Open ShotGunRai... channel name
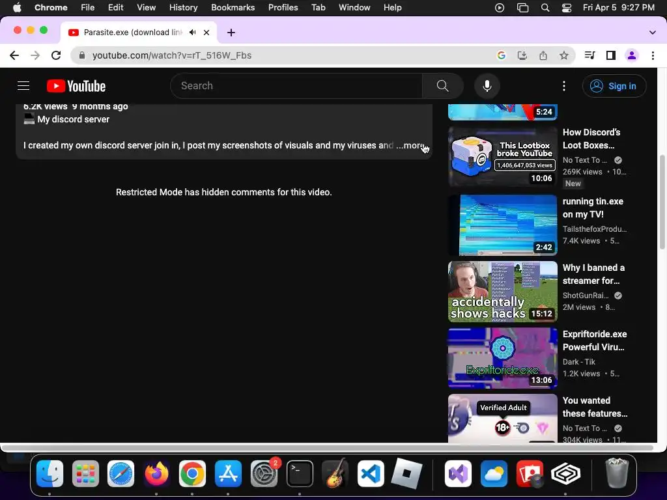Viewport: 667px width, 500px height. pyautogui.click(x=586, y=296)
